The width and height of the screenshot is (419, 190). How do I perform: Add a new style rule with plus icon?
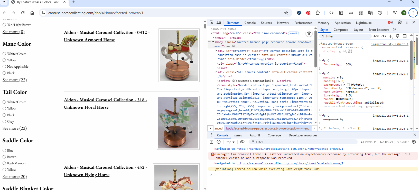(391, 36)
